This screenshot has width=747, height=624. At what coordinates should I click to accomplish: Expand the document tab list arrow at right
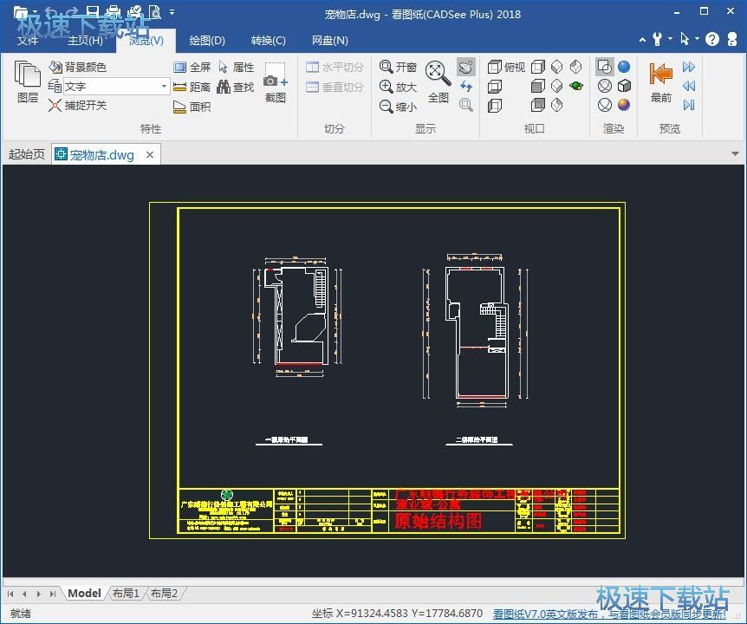(735, 154)
